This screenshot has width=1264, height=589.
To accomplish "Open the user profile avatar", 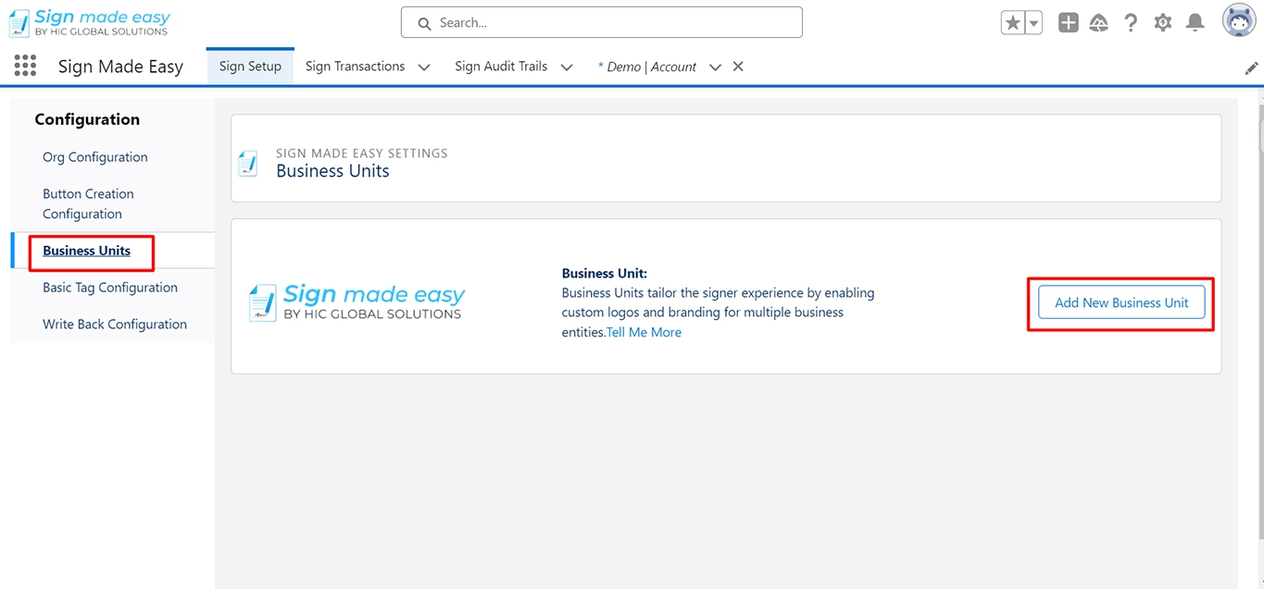I will (1239, 20).
